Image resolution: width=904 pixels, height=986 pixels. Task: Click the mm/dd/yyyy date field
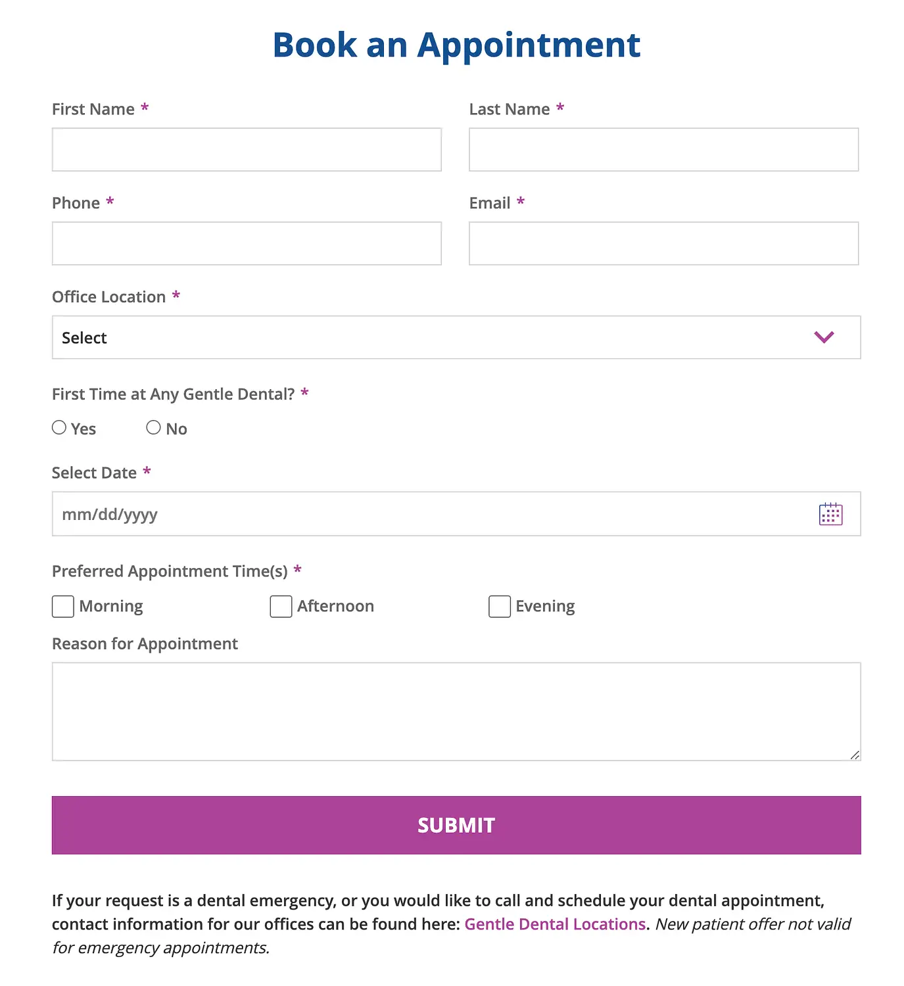tap(456, 513)
